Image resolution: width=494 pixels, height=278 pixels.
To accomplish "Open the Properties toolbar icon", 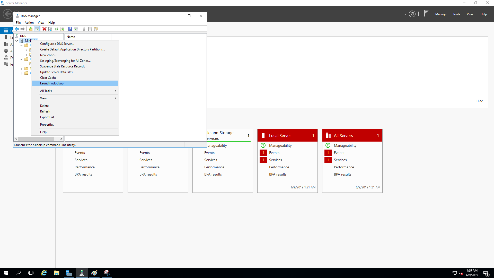I will [x=50, y=29].
